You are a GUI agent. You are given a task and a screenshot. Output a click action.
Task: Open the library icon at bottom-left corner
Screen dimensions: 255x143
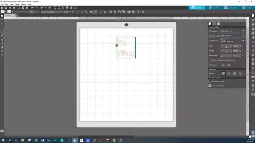coord(2,131)
